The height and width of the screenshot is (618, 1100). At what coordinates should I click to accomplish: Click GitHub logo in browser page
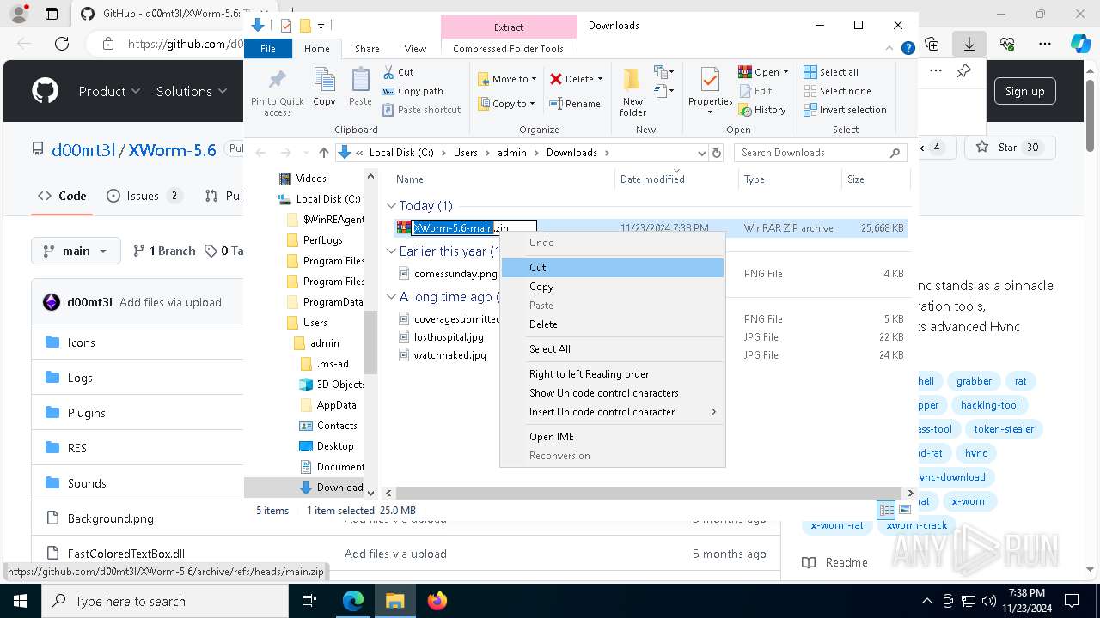coord(46,91)
